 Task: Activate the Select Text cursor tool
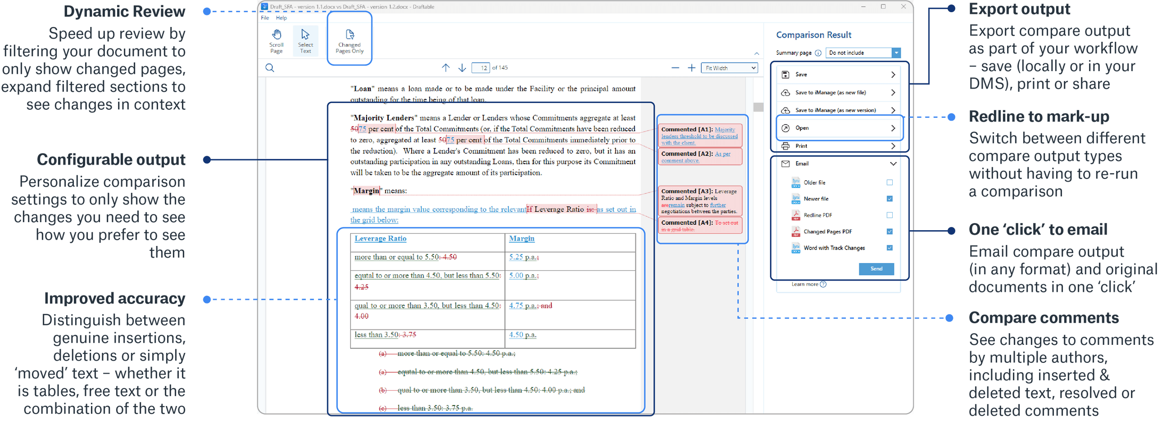pyautogui.click(x=305, y=41)
